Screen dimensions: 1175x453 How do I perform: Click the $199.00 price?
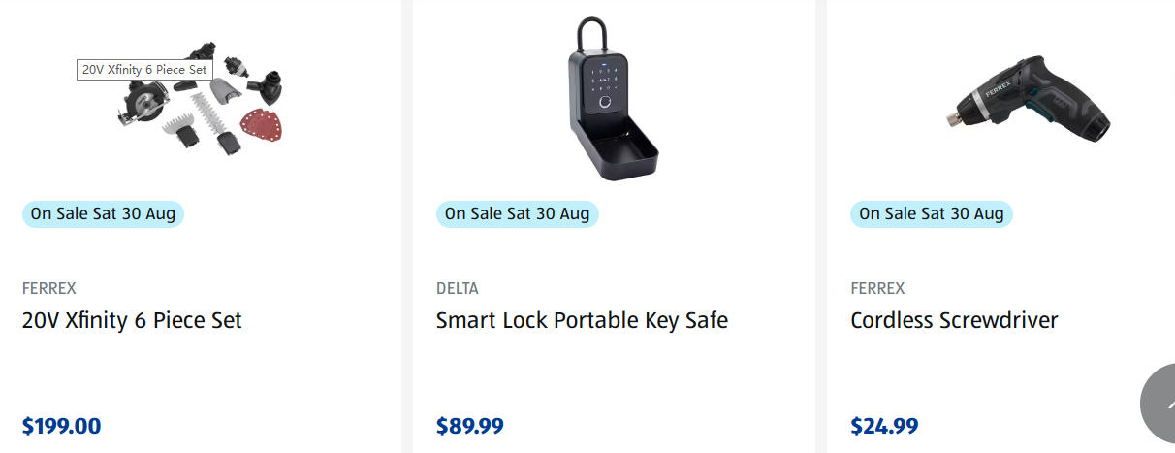click(x=61, y=426)
